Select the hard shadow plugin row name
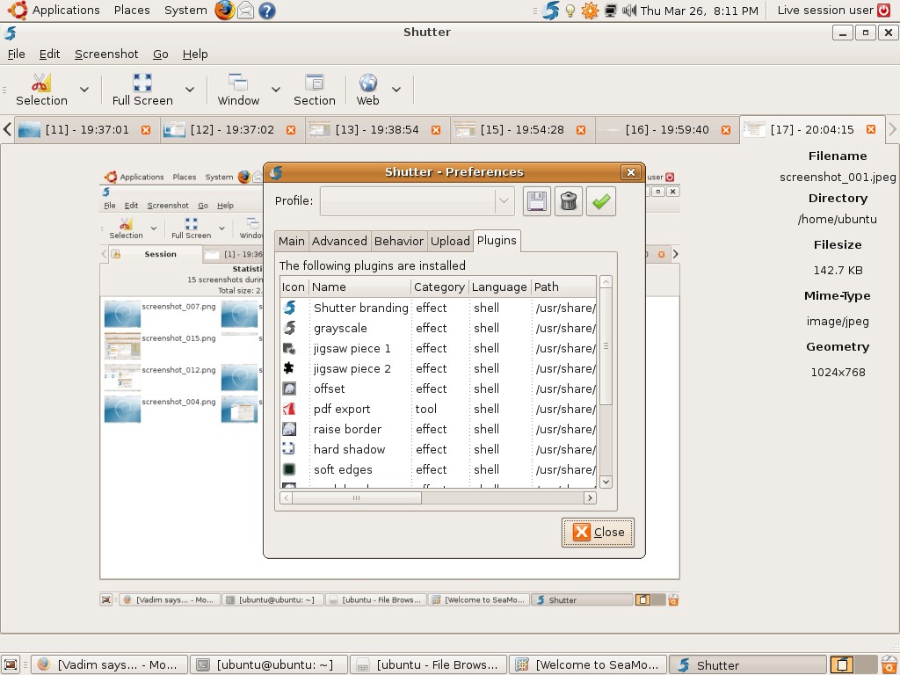The image size is (900, 675). click(x=349, y=449)
